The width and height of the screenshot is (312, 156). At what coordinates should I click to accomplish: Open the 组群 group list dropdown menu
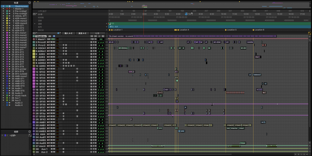click(30, 132)
